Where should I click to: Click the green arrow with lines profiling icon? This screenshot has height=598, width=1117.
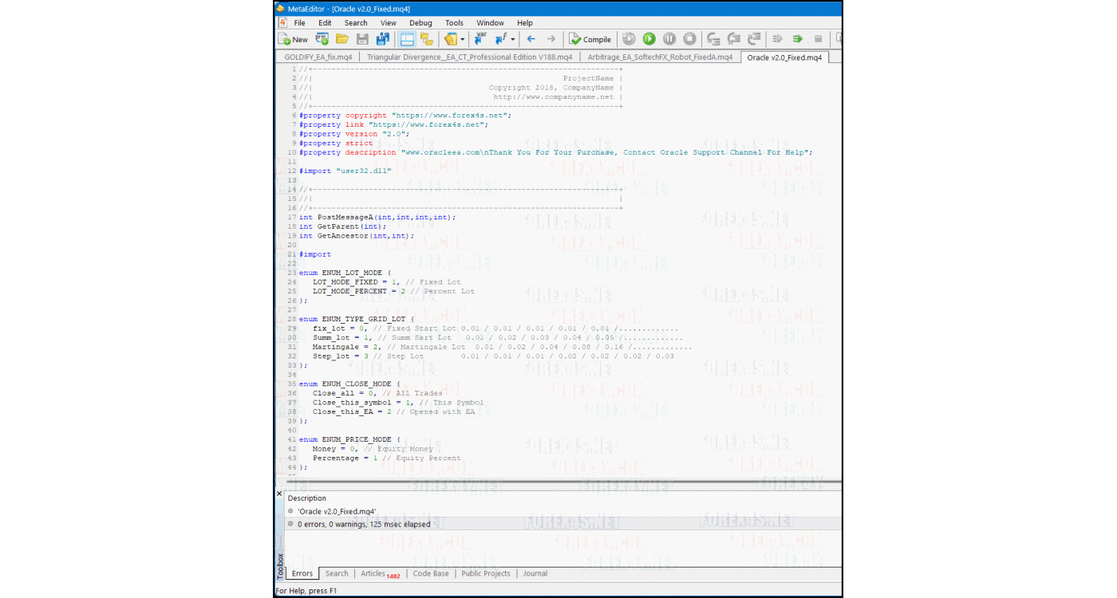[797, 39]
